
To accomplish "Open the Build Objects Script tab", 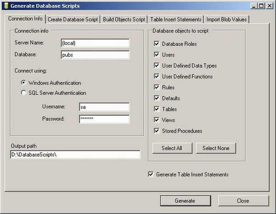I will click(124, 19).
